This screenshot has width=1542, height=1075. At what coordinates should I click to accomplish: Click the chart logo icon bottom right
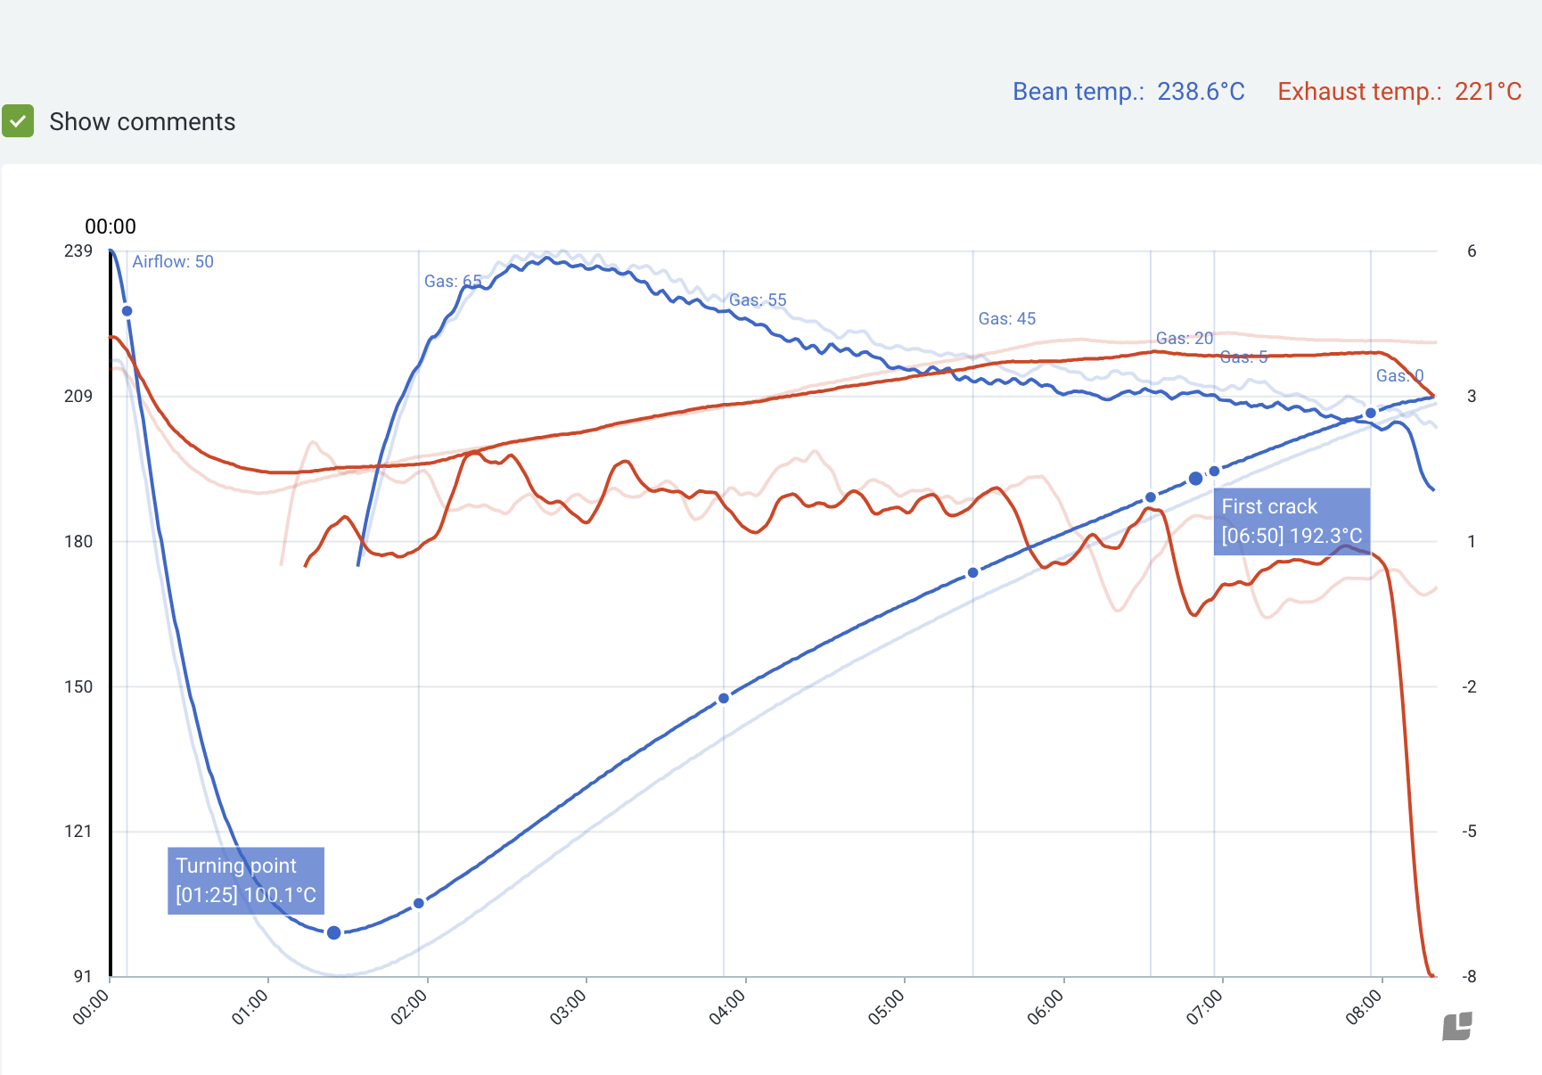1457,1026
